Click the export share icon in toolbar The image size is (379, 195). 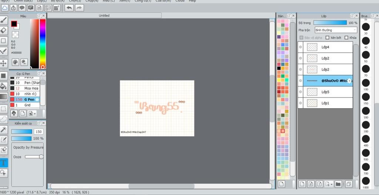tap(14, 8)
